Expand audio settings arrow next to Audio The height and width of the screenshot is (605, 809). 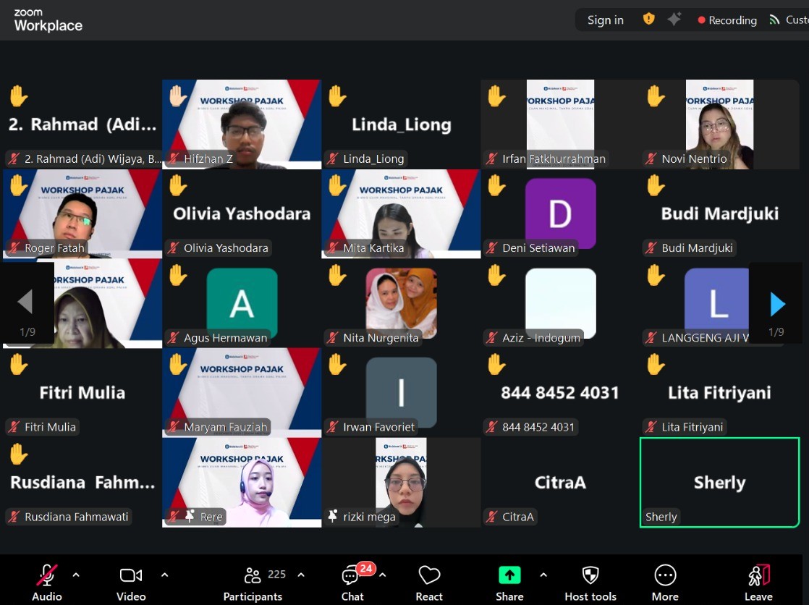(76, 575)
